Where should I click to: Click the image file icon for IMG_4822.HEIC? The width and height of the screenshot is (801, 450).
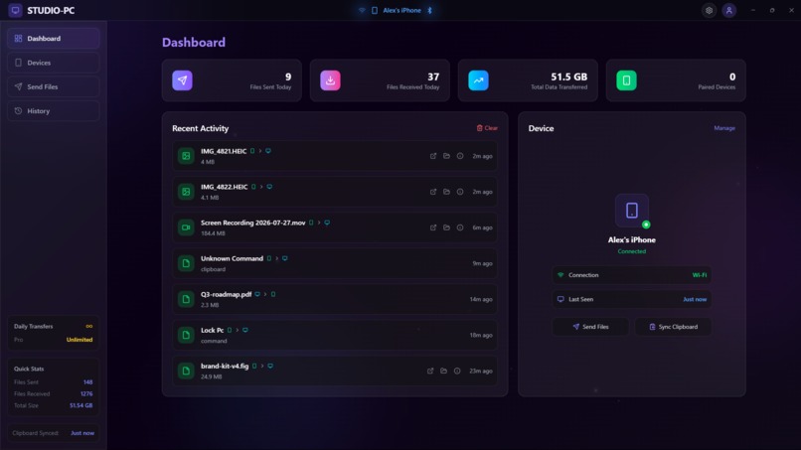[186, 192]
